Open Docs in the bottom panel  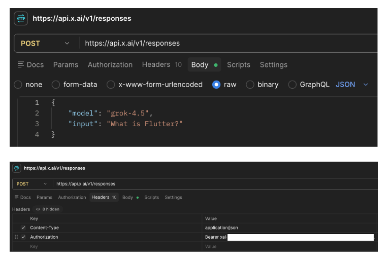click(22, 197)
